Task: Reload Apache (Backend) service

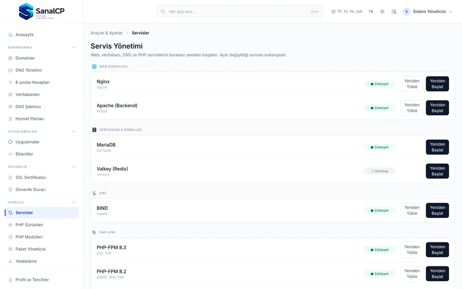Action: tap(412, 108)
